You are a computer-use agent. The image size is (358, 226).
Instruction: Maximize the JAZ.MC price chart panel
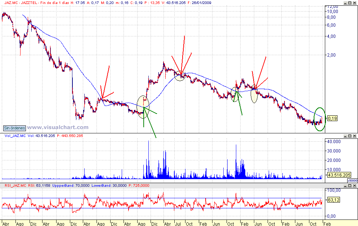coord(350,3)
